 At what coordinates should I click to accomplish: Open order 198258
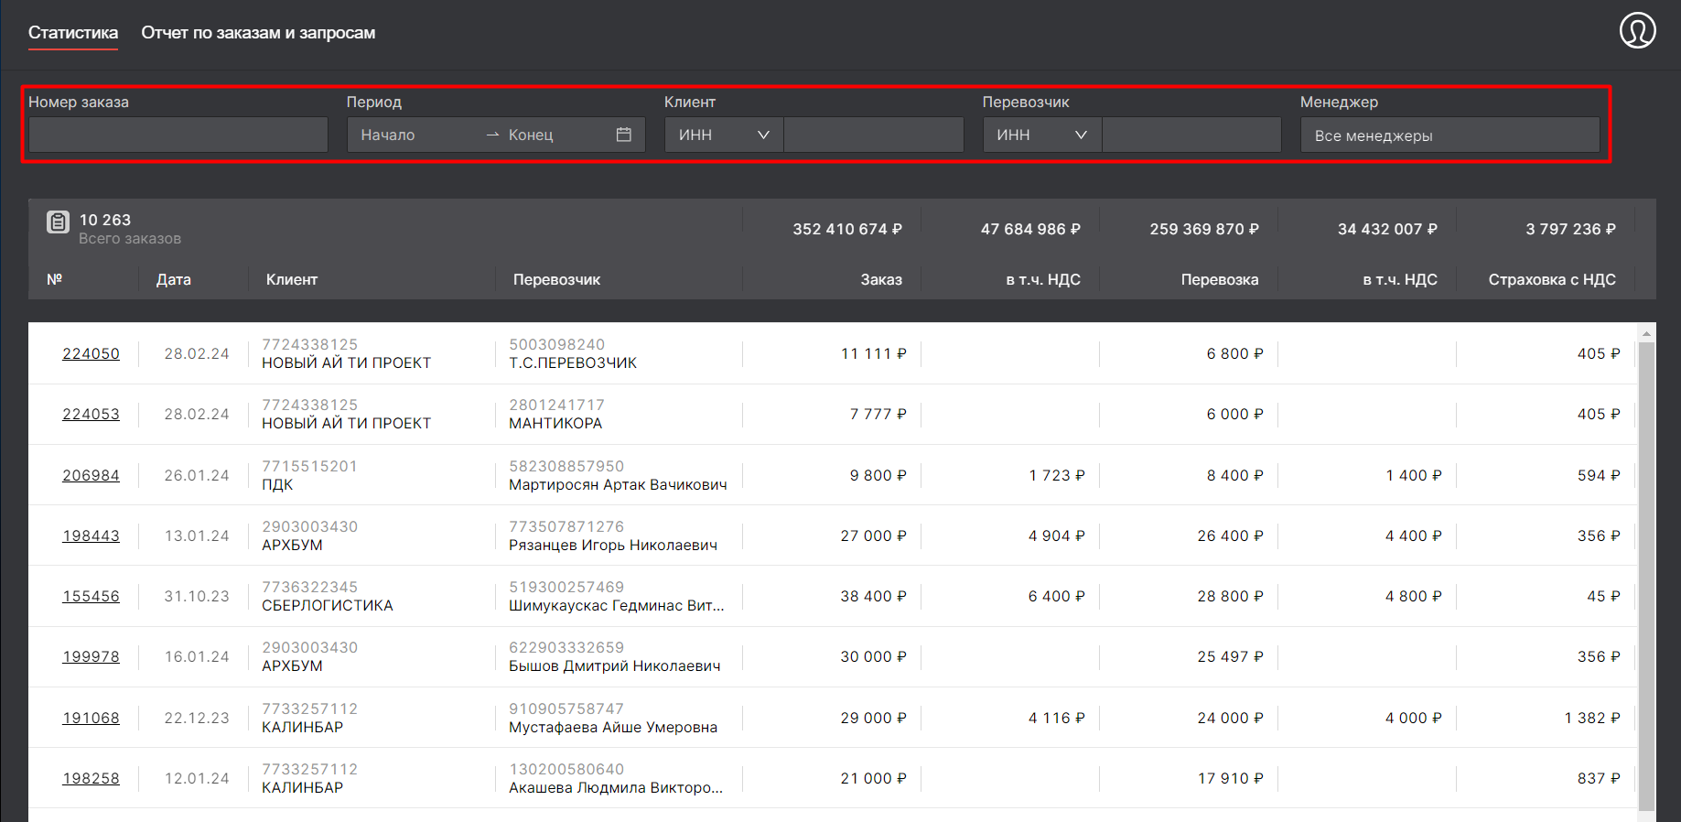coord(91,778)
